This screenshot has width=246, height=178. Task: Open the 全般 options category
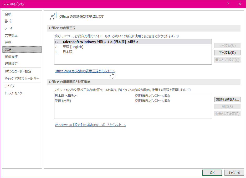pyautogui.click(x=22, y=14)
